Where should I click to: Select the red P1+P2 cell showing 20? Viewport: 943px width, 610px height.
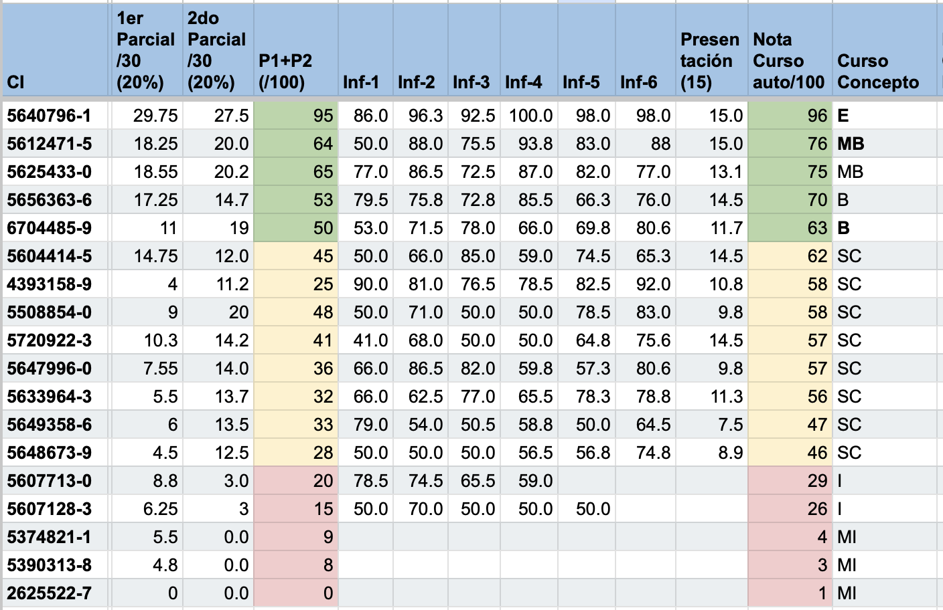(295, 481)
